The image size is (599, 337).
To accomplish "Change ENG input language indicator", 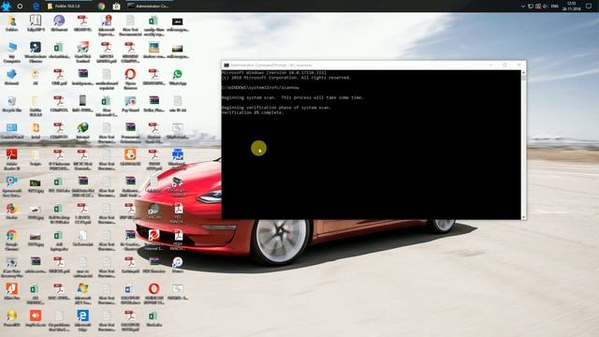I will click(555, 7).
